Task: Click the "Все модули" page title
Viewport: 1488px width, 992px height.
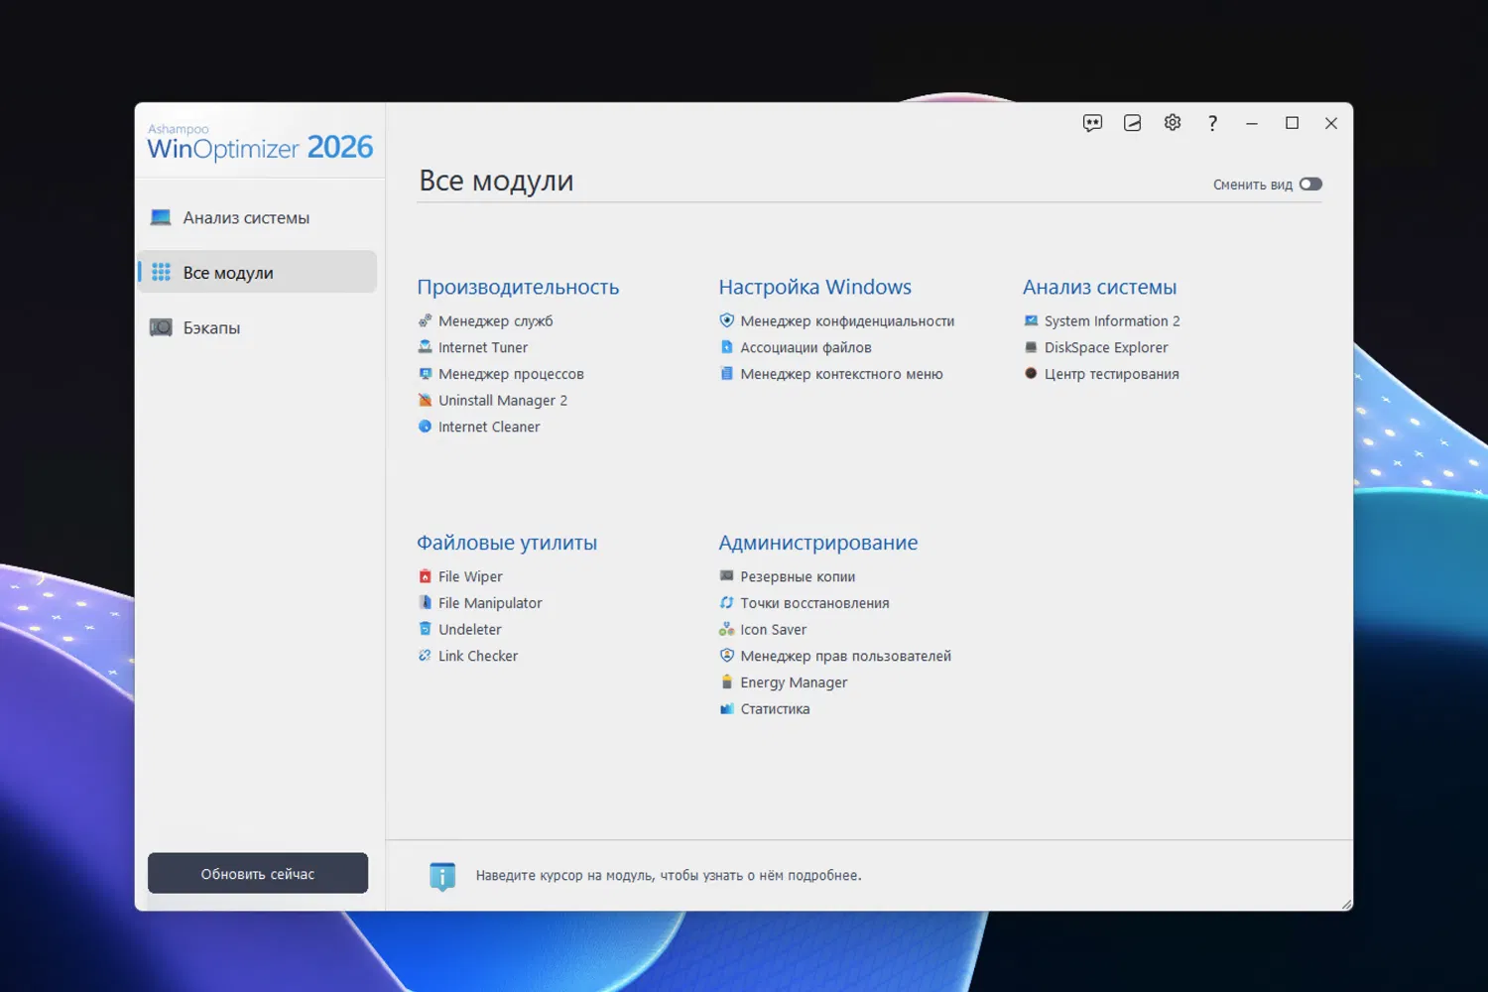Action: pyautogui.click(x=496, y=181)
